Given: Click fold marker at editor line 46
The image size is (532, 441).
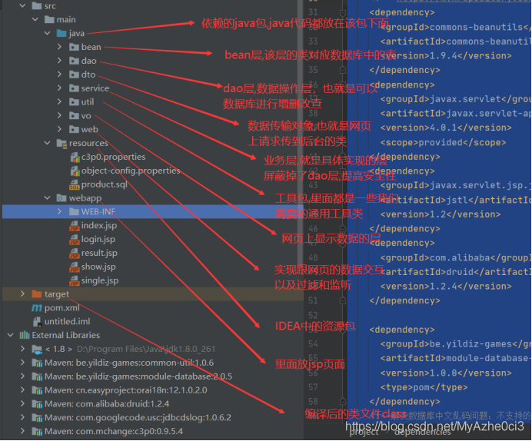Looking at the screenshot, I should tap(343, 229).
